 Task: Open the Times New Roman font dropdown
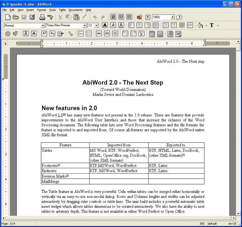tap(85, 25)
